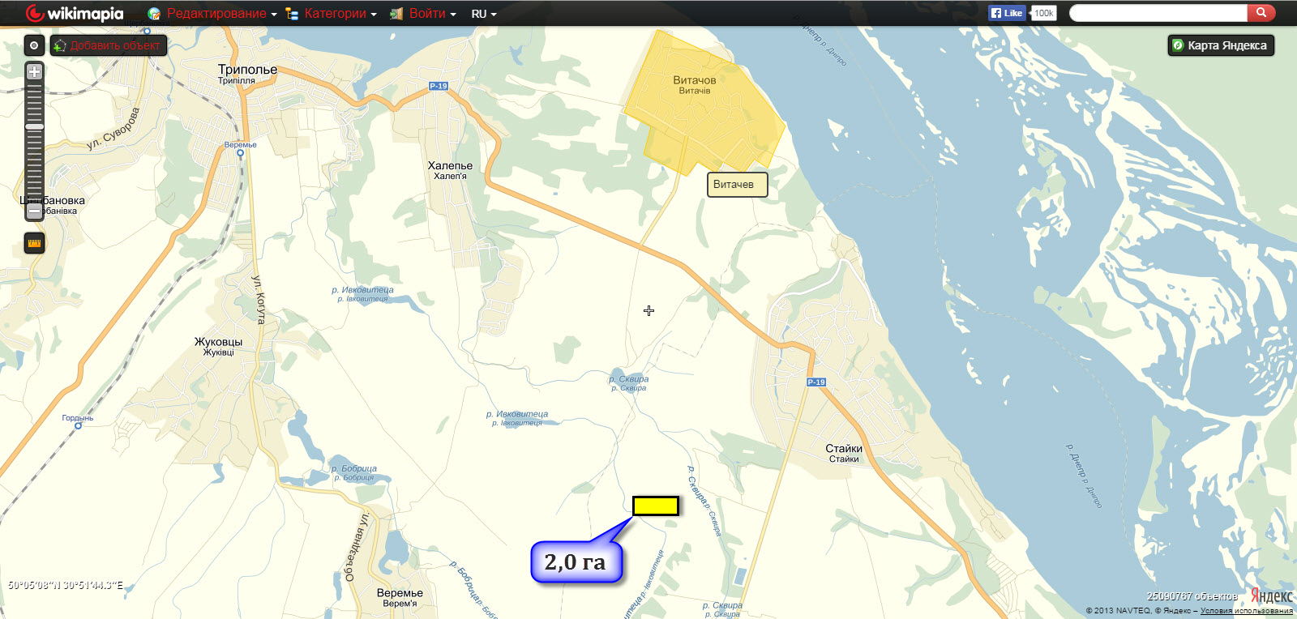Click the Триполье town label
This screenshot has height=619, width=1297.
click(247, 70)
